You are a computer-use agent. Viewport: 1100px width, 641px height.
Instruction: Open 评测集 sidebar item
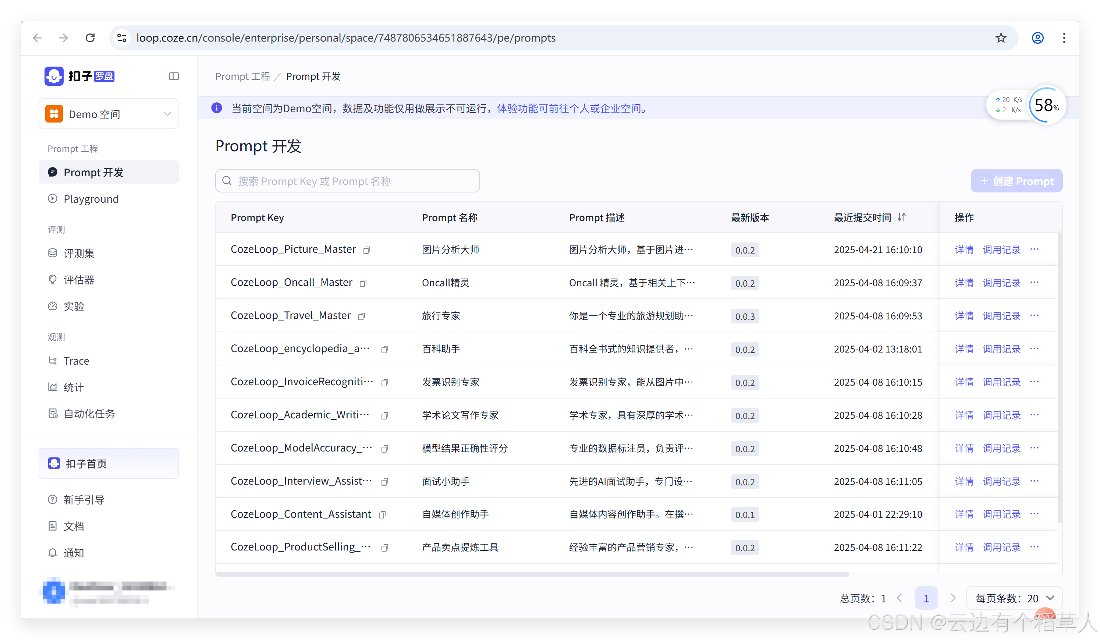click(x=79, y=253)
